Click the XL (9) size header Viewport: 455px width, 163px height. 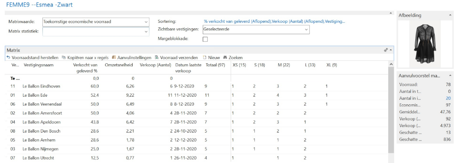point(332,65)
